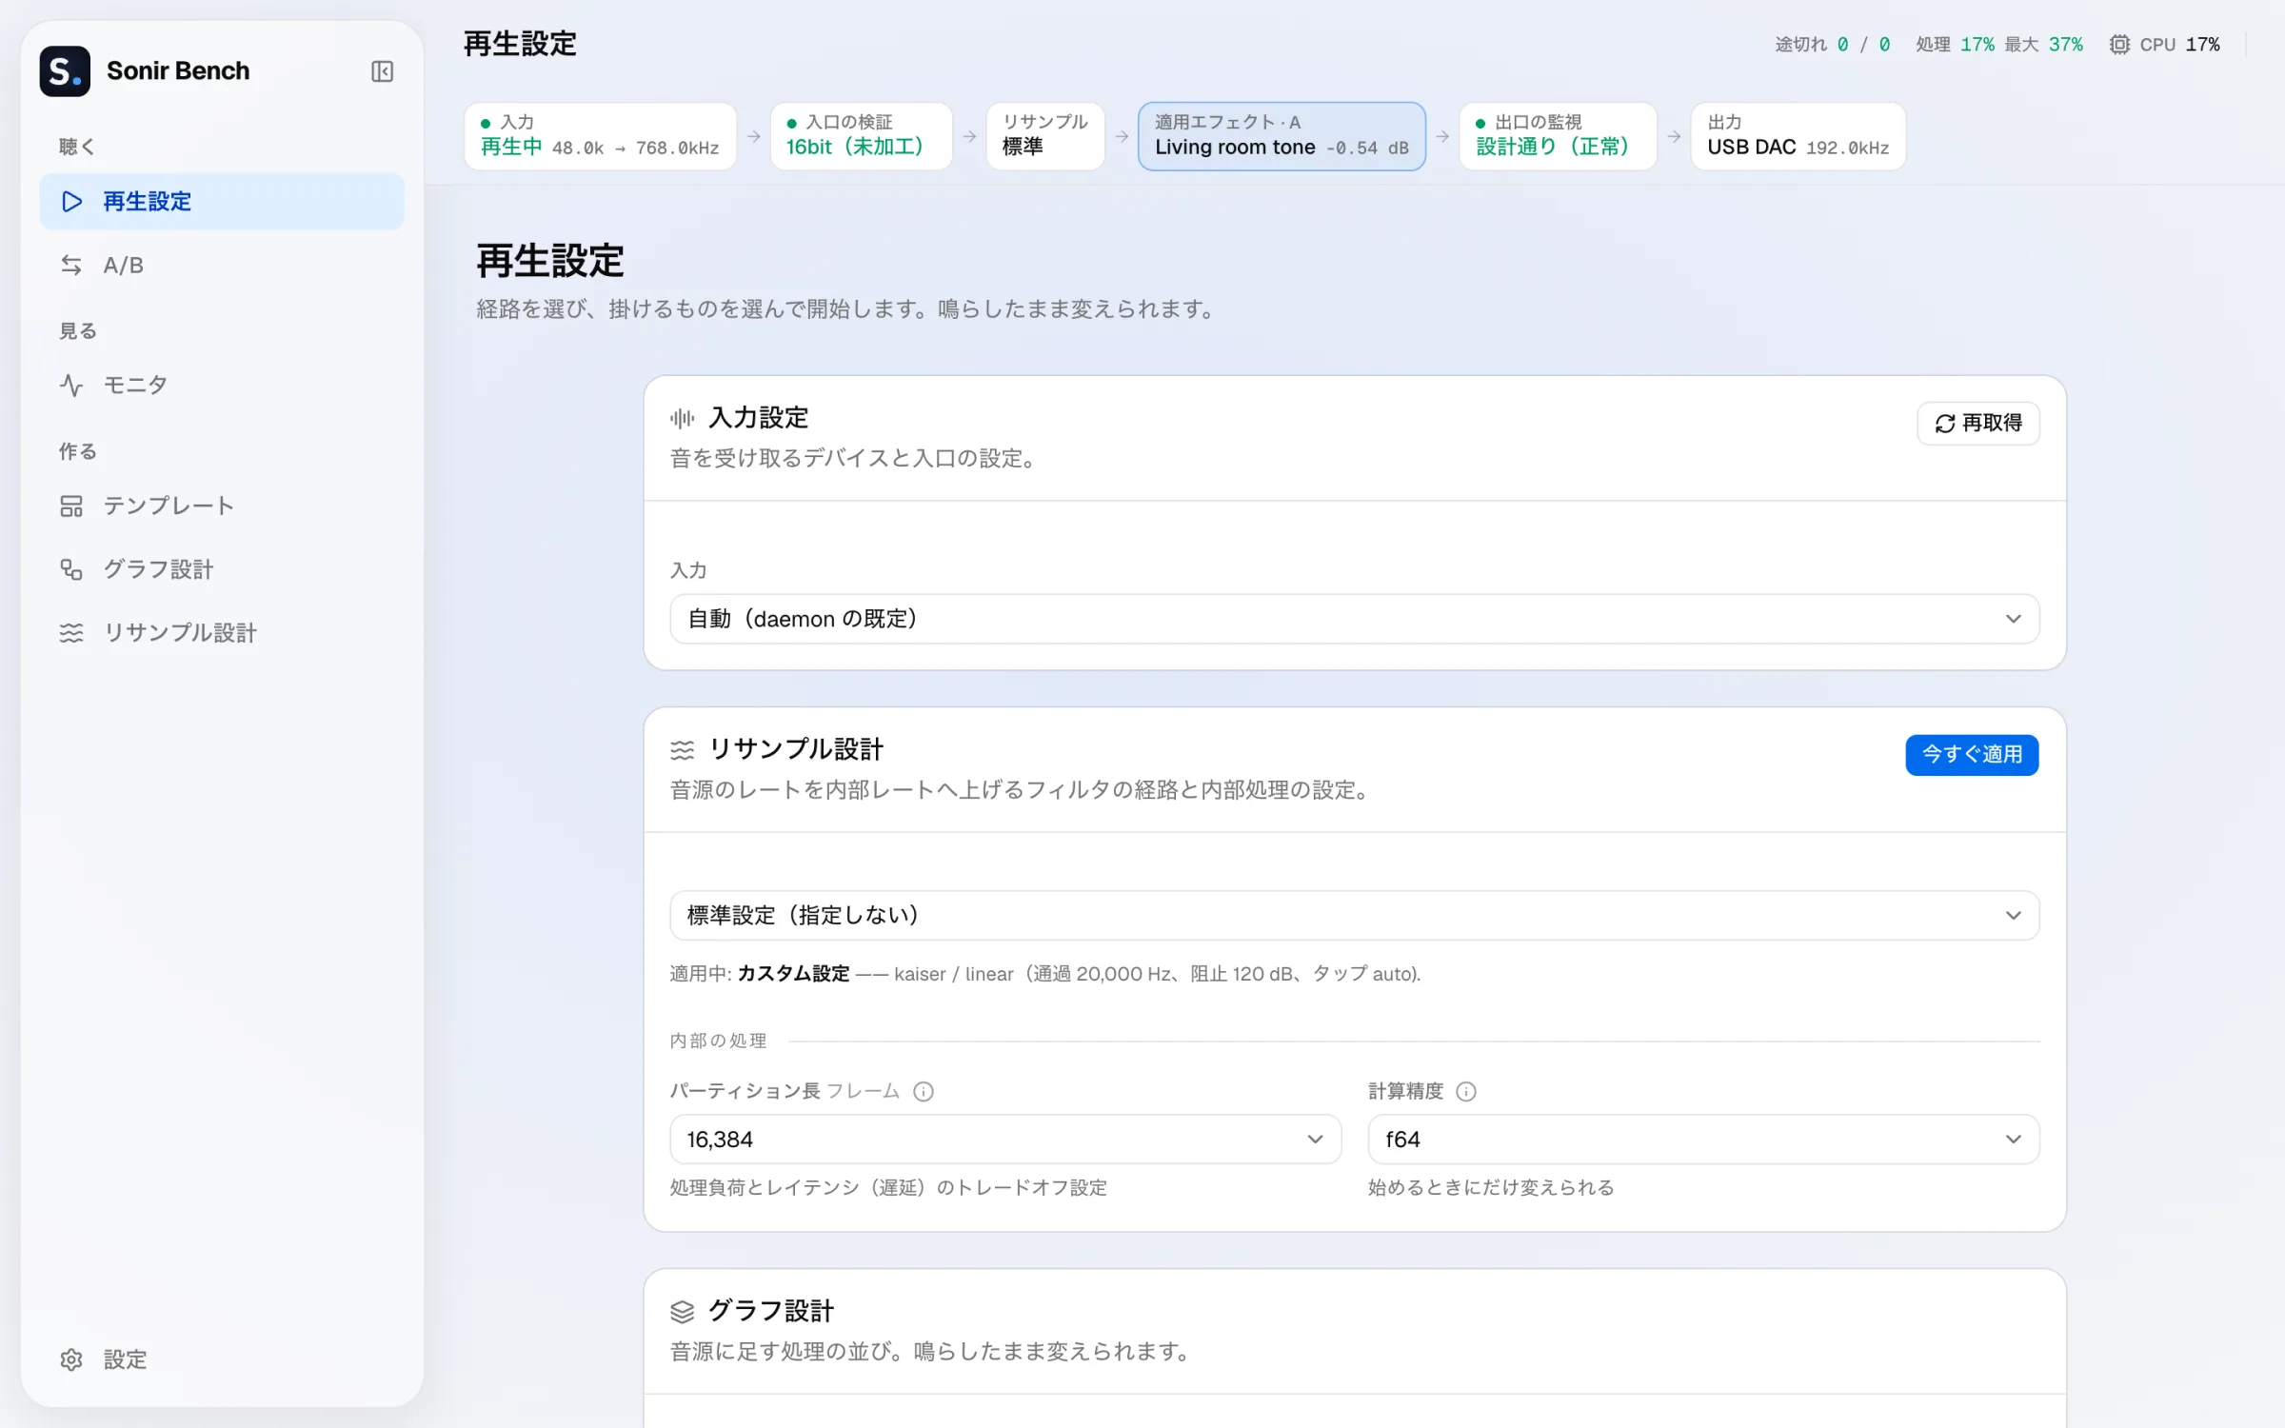This screenshot has width=2285, height=1428.
Task: Click the 今すぐ適用 button
Action: 1972,754
